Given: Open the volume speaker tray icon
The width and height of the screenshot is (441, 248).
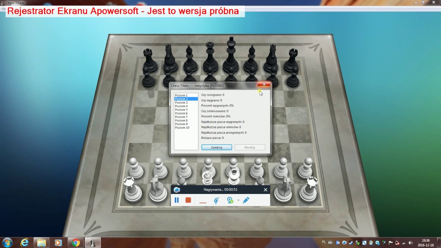Looking at the screenshot, I should pyautogui.click(x=411, y=243).
